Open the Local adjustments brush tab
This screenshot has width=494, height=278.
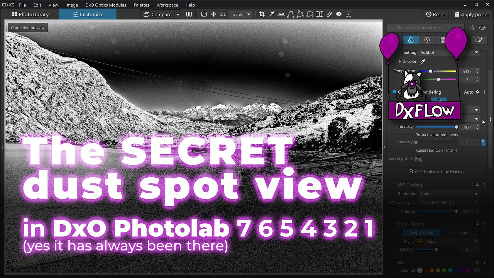(479, 40)
